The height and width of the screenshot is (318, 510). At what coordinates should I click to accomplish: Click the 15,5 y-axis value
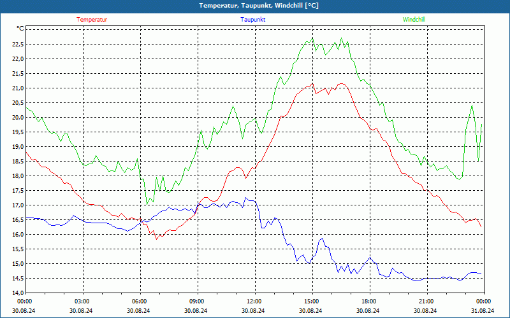[18, 249]
